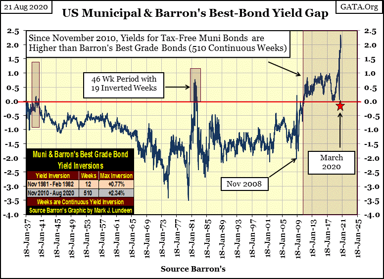Click the '0.0' right y-axis label

click(x=370, y=102)
